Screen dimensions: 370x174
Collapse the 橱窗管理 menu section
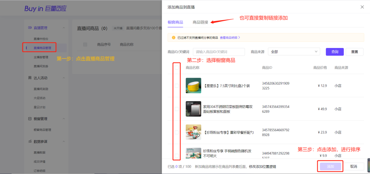(x=63, y=119)
